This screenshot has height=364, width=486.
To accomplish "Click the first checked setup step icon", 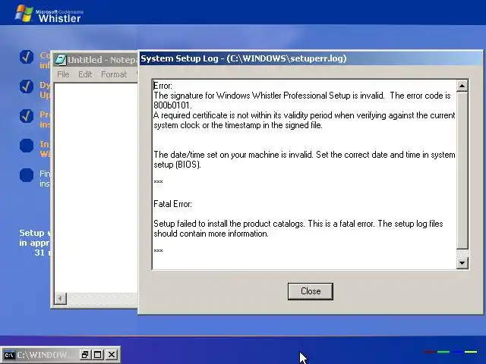I will [27, 57].
